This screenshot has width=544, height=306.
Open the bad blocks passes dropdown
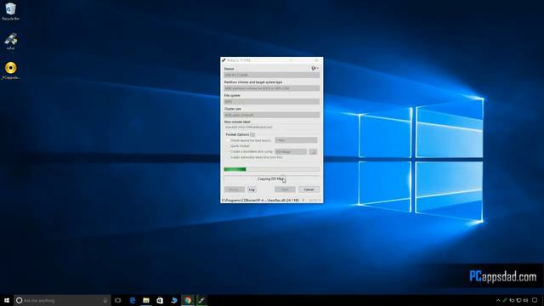296,140
